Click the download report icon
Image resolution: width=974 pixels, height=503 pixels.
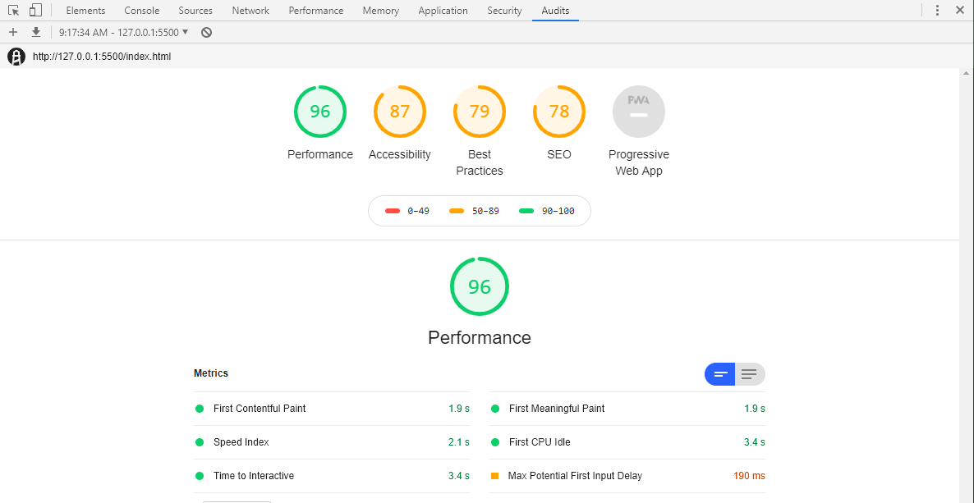coord(36,32)
